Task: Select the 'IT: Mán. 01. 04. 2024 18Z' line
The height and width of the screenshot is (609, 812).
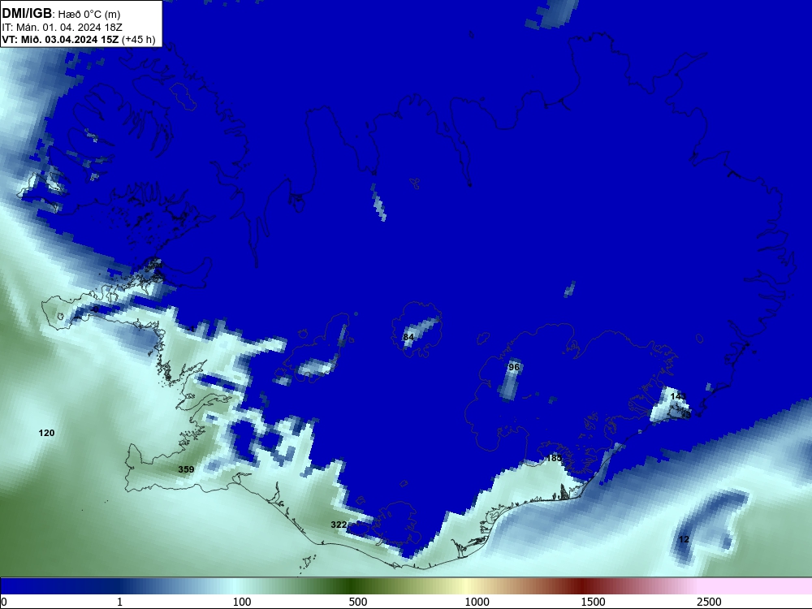Action: coord(62,28)
